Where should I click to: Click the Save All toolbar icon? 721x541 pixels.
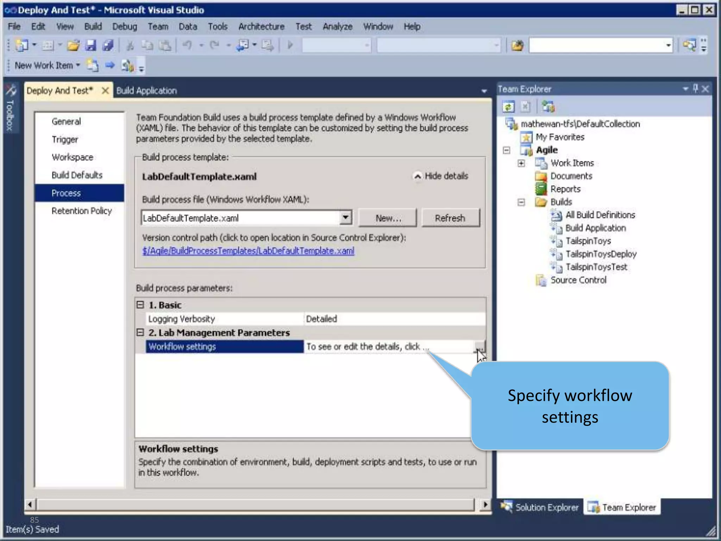pyautogui.click(x=108, y=45)
